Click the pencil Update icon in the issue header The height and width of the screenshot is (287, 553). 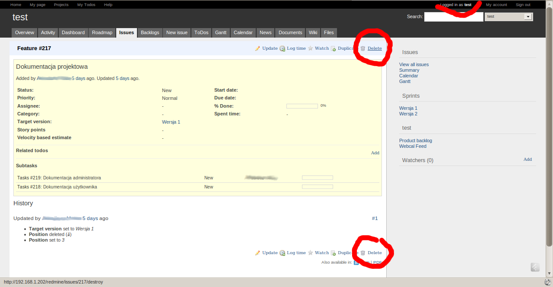[257, 48]
